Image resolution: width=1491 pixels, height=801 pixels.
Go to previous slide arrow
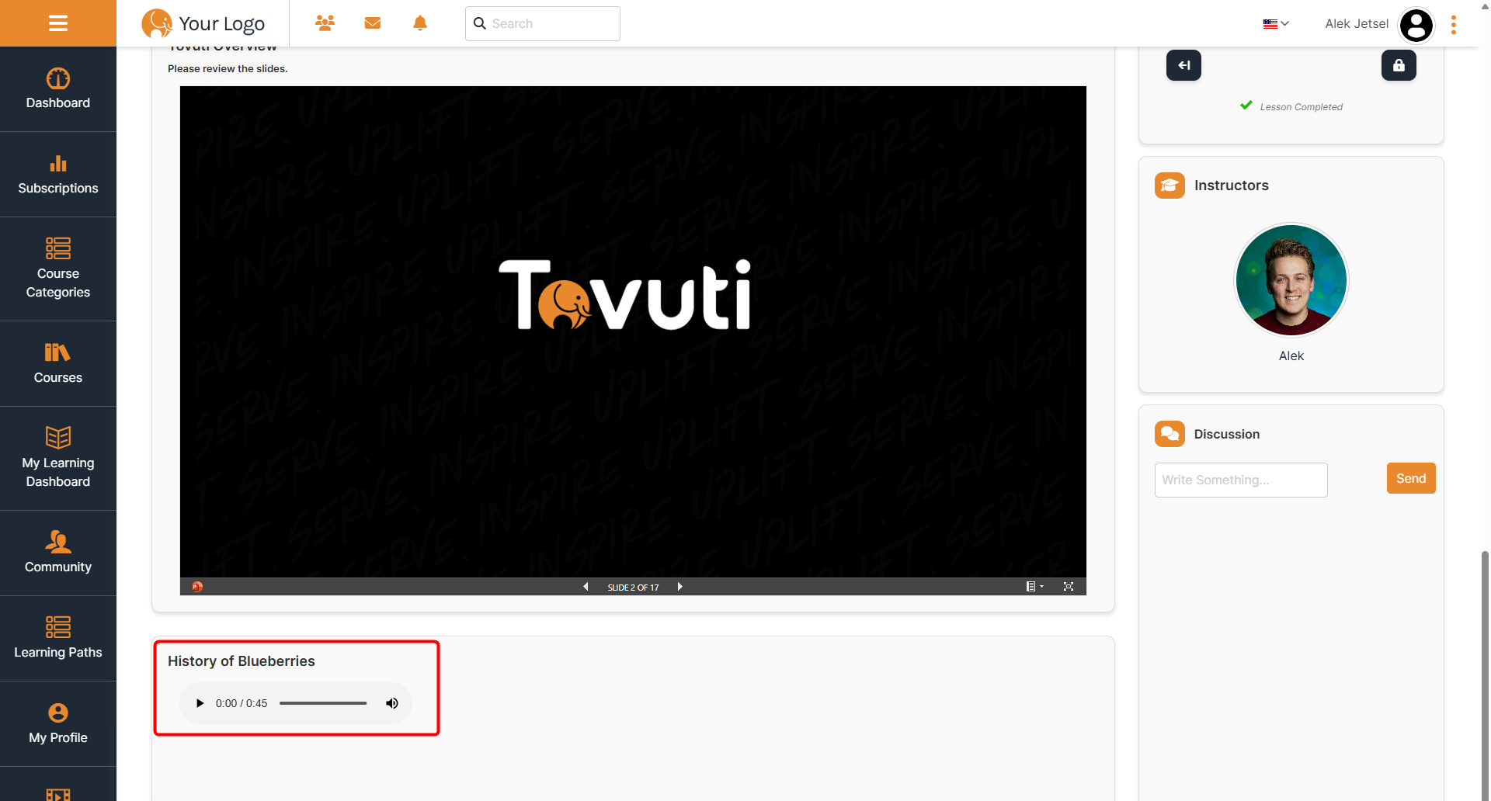tap(586, 587)
